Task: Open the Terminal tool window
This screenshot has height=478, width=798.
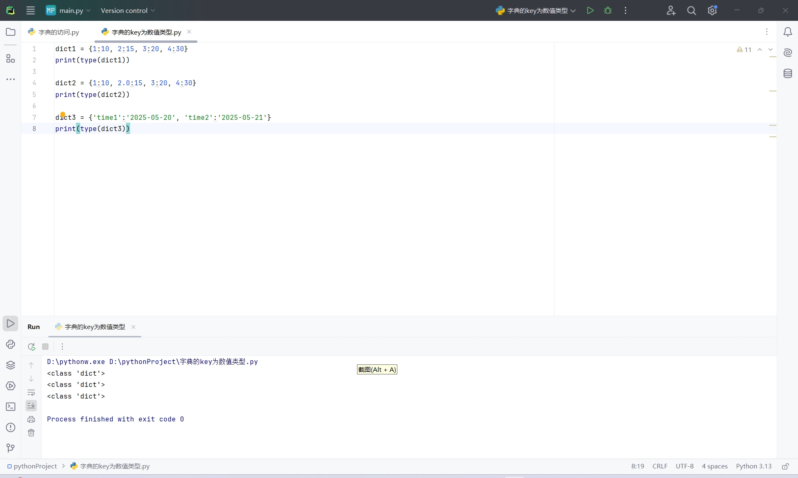Action: [10, 406]
